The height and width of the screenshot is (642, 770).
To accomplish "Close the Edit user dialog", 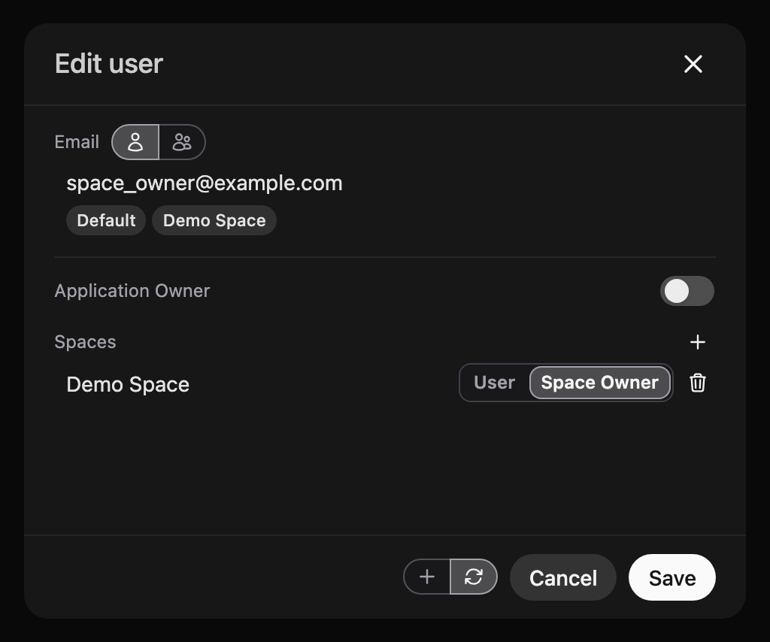I will coord(693,64).
